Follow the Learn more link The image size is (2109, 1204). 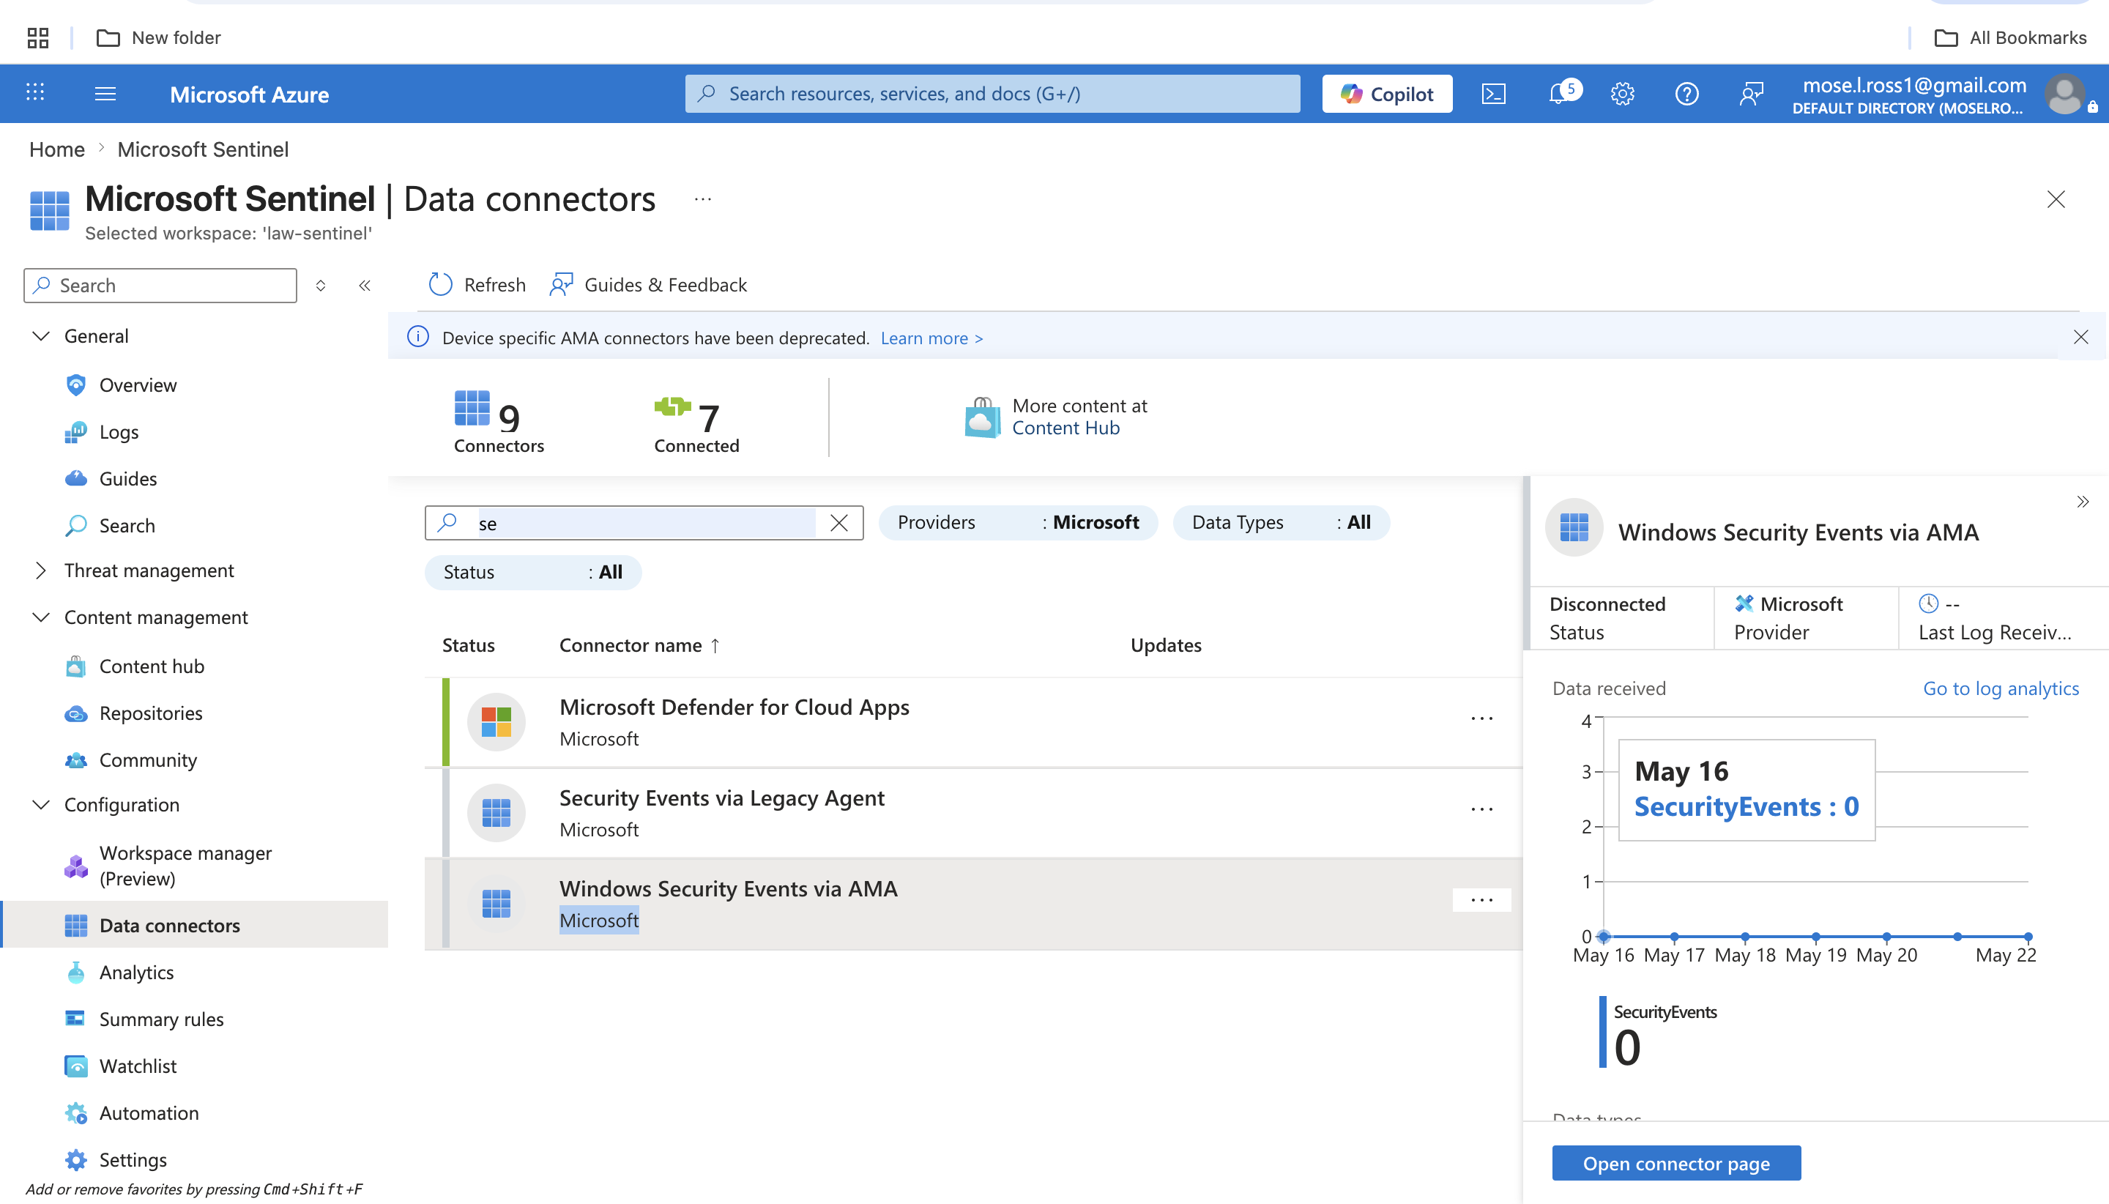[x=931, y=338]
